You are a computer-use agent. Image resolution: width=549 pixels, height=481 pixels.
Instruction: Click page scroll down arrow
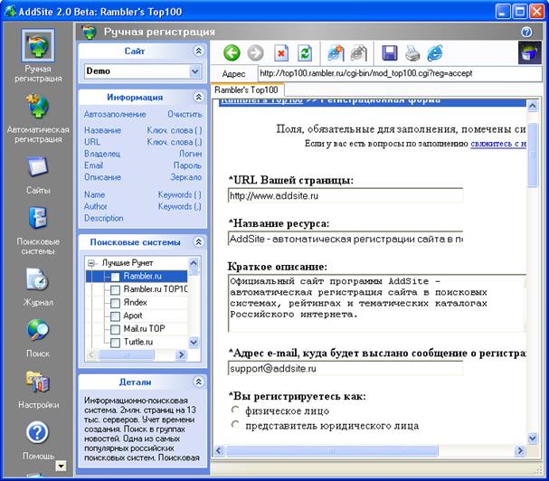pos(532,438)
